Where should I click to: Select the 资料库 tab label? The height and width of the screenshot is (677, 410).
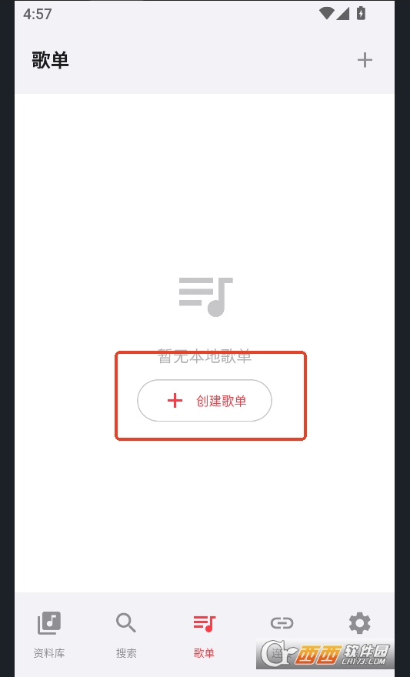[49, 653]
